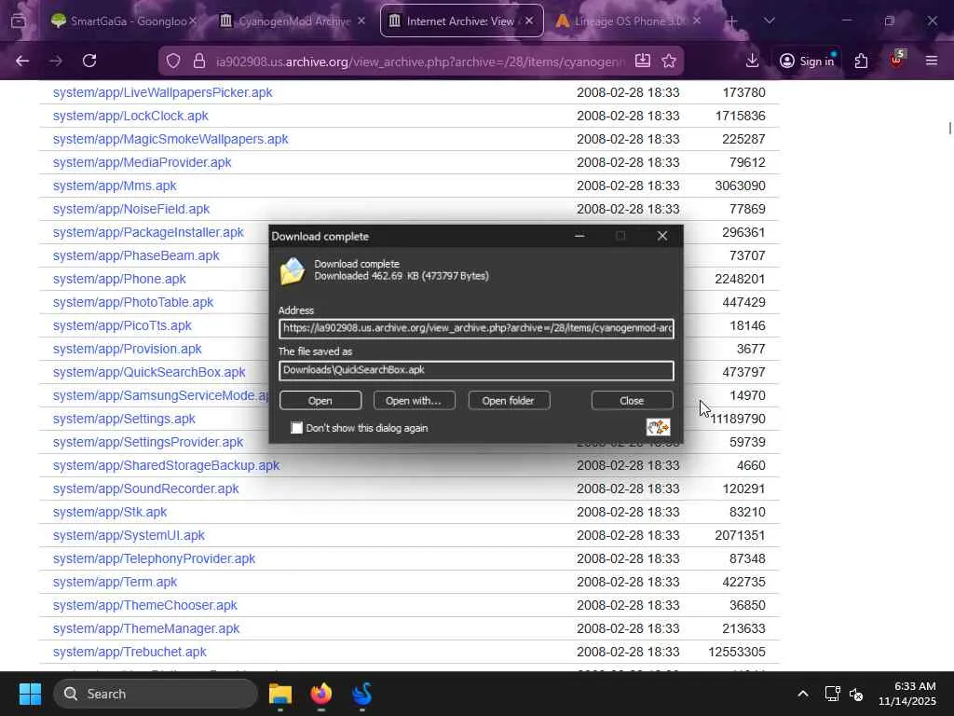Viewport: 954px width, 716px height.
Task: Click the Address field in download dialog
Action: click(x=476, y=328)
